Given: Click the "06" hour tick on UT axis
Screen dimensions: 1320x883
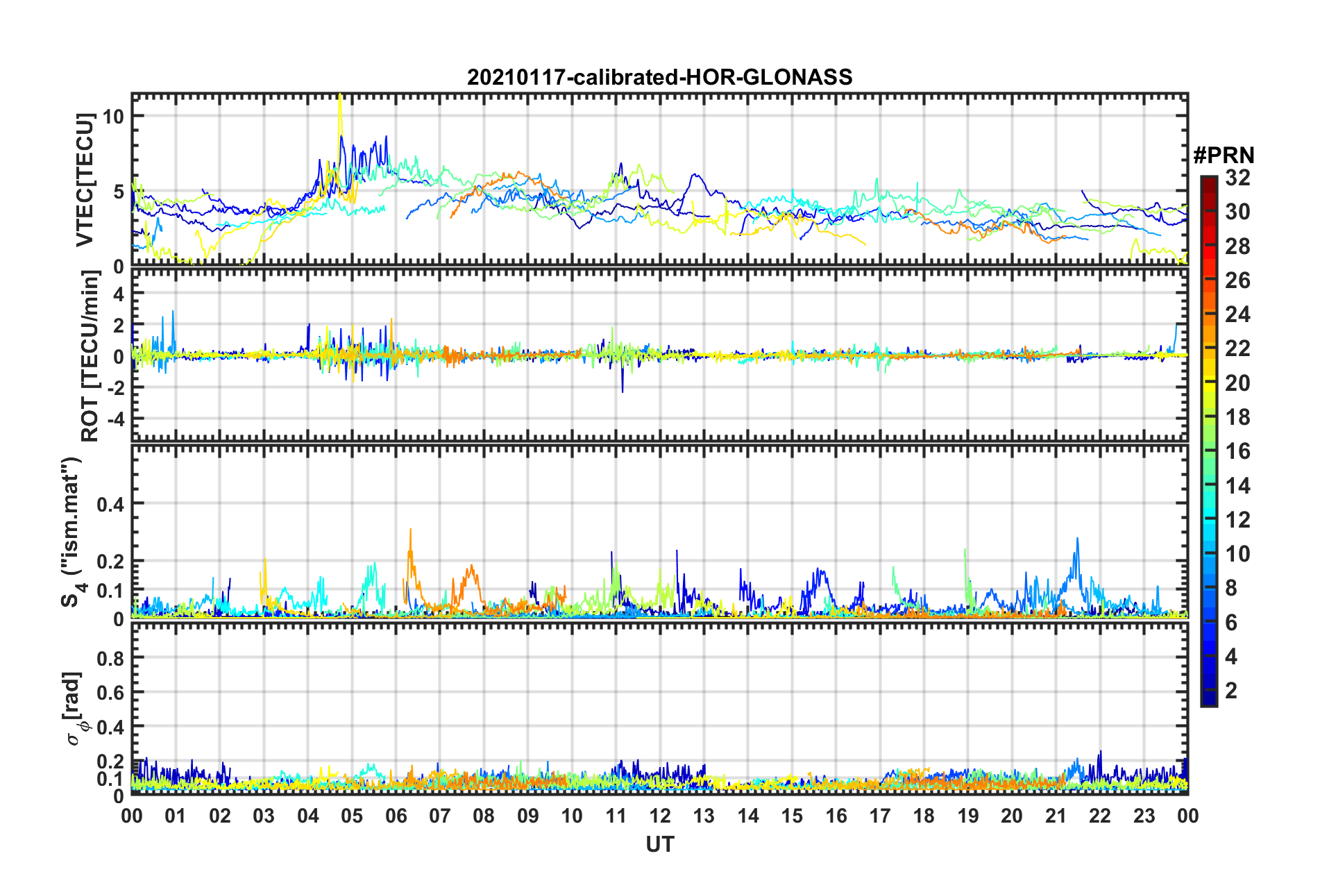Looking at the screenshot, I should click(x=396, y=816).
